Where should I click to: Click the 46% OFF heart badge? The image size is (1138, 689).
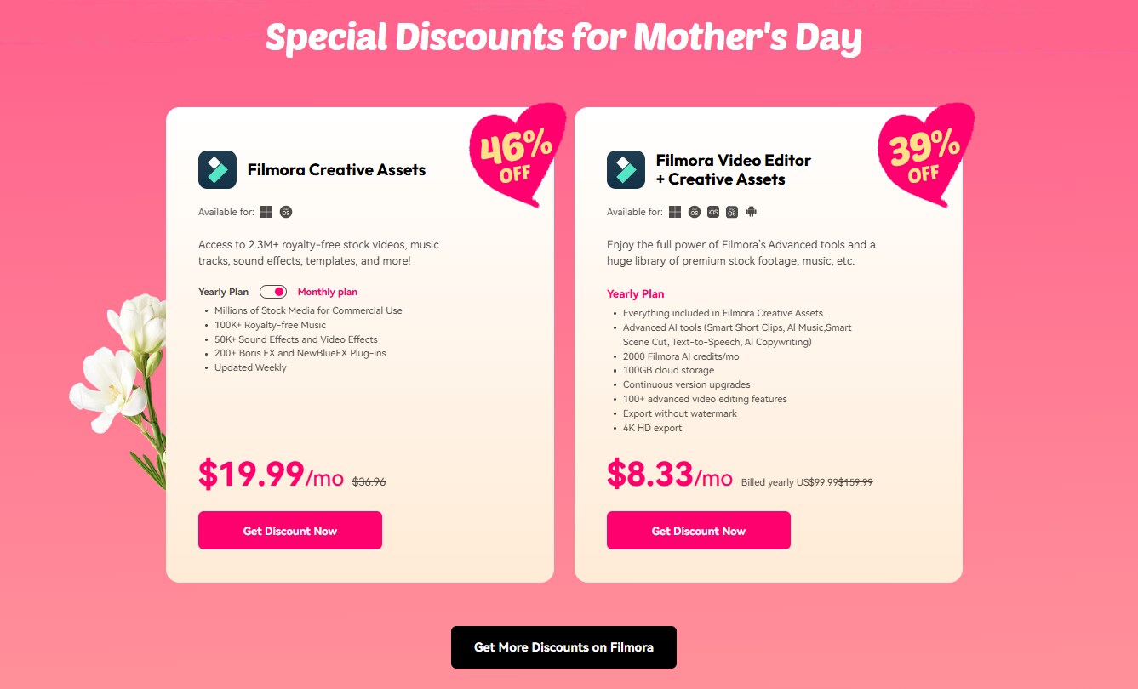point(517,155)
